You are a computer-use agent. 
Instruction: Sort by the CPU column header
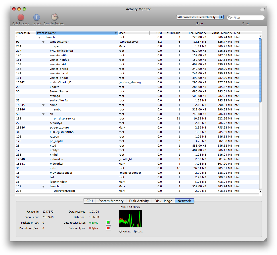[156, 33]
